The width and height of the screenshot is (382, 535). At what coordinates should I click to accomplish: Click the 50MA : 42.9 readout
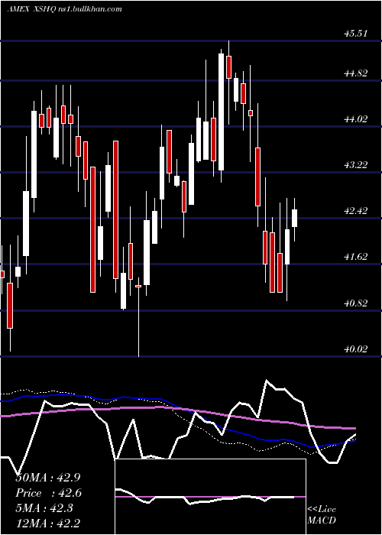pos(48,478)
